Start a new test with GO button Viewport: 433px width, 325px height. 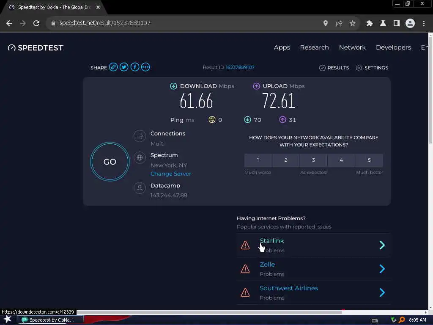pos(110,162)
